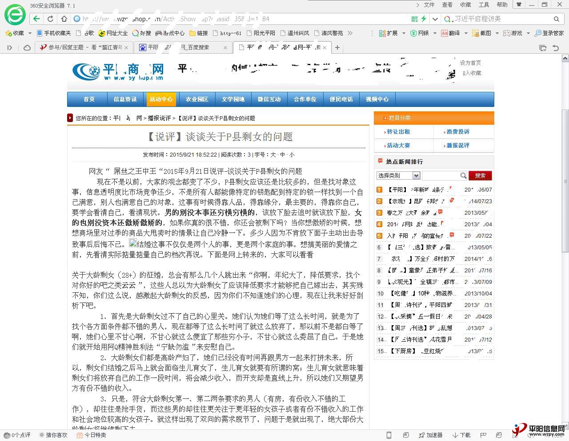Click 0个点评 in status bar
569x441 pixels.
click(x=17, y=435)
